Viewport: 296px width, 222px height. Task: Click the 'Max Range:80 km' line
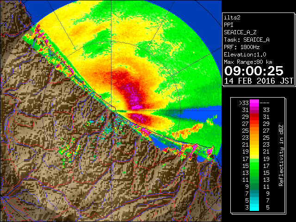pos(248,62)
